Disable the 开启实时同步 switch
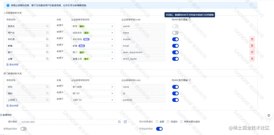Screen dimensions: 274x135 point(159,129)
